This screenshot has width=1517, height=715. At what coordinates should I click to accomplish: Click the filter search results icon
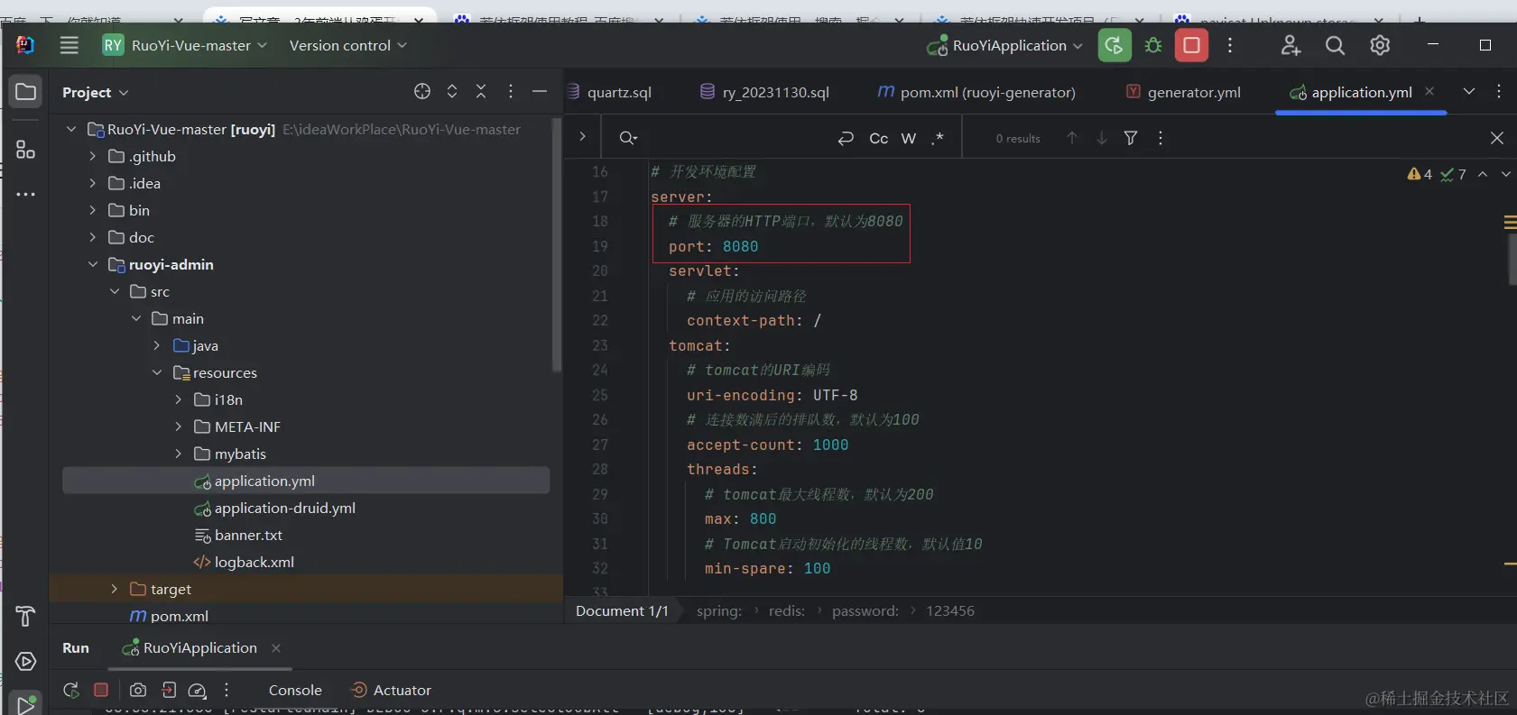(x=1131, y=138)
